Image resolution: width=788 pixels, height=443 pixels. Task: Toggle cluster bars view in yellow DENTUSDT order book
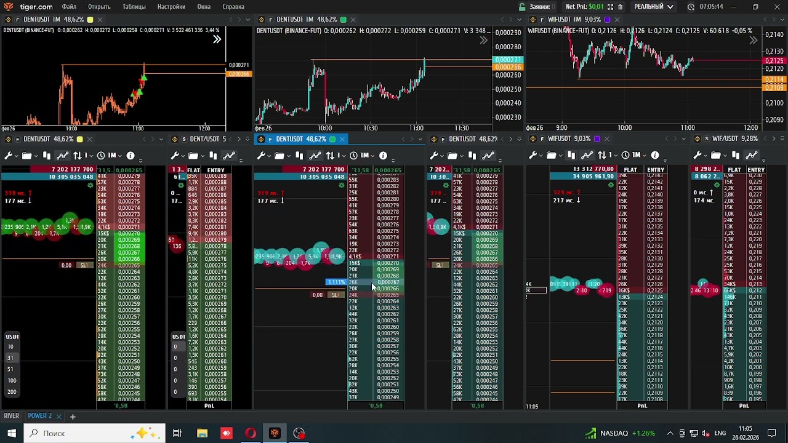[46, 156]
